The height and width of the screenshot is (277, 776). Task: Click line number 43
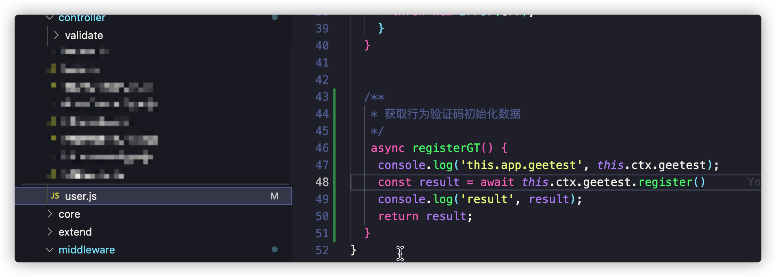(x=322, y=97)
